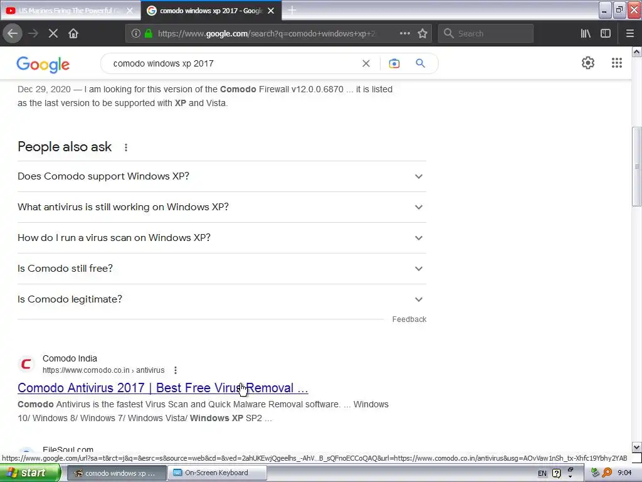
Task: Clear the Google search box with X
Action: [366, 63]
